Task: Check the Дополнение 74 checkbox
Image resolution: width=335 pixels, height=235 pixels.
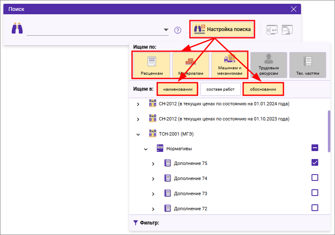Action: (x=315, y=178)
